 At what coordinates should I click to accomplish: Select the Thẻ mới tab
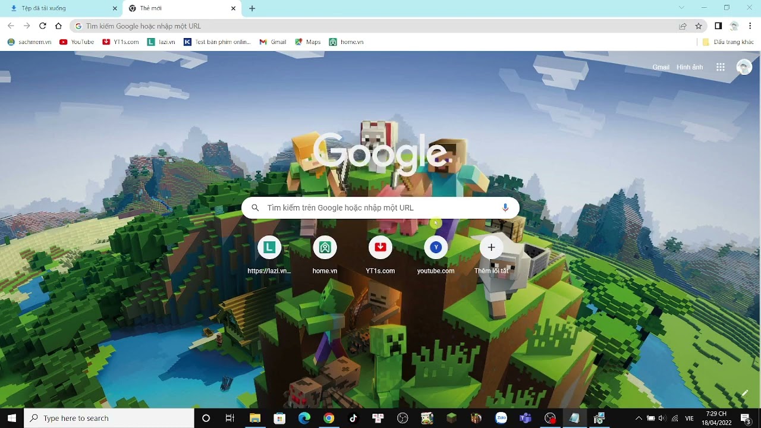coord(183,8)
